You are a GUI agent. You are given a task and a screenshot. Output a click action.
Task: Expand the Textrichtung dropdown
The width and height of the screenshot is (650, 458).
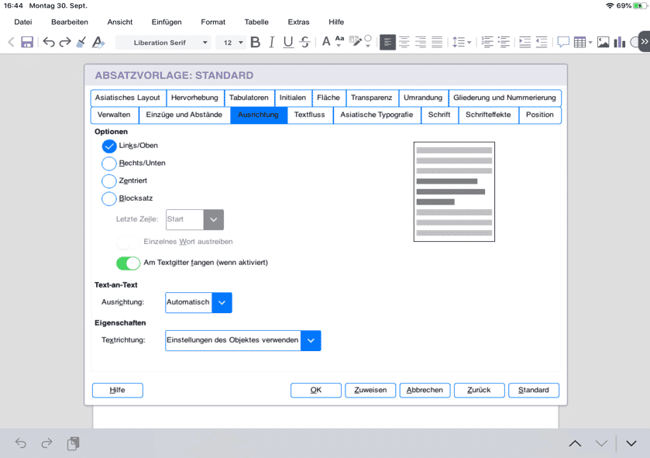[310, 340]
